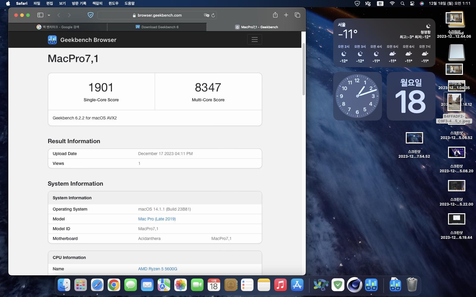Viewport: 476px width, 297px height.
Task: Open Control Center from menu bar
Action: tap(412, 3)
